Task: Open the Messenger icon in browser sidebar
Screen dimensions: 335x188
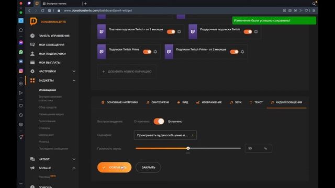Action: (x=21, y=43)
